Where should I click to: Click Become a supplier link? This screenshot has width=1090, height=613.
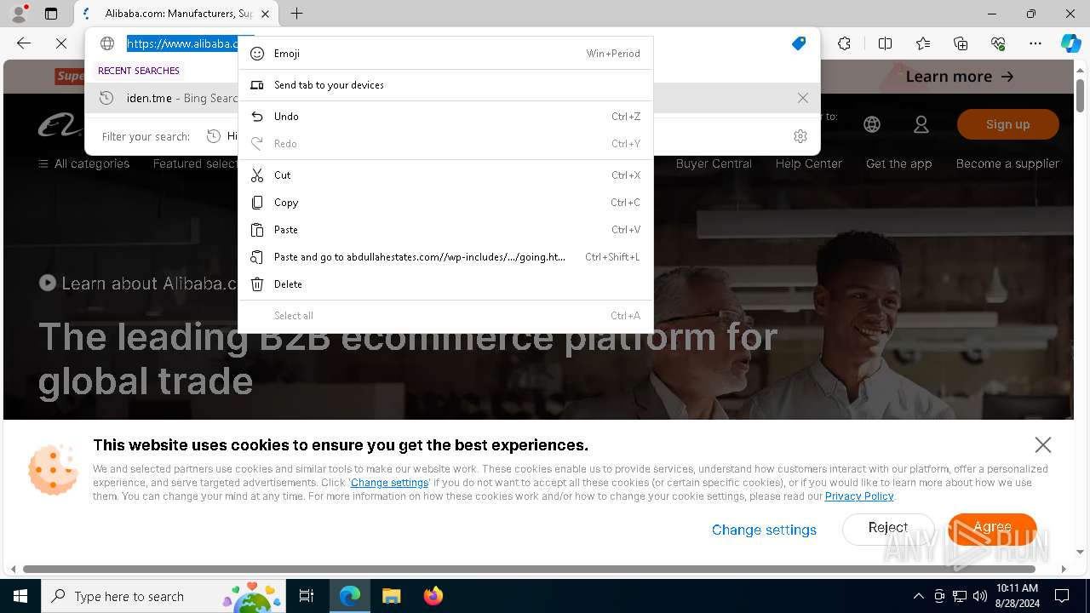[1007, 163]
